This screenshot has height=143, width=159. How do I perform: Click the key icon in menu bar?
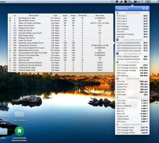(x=121, y=2)
